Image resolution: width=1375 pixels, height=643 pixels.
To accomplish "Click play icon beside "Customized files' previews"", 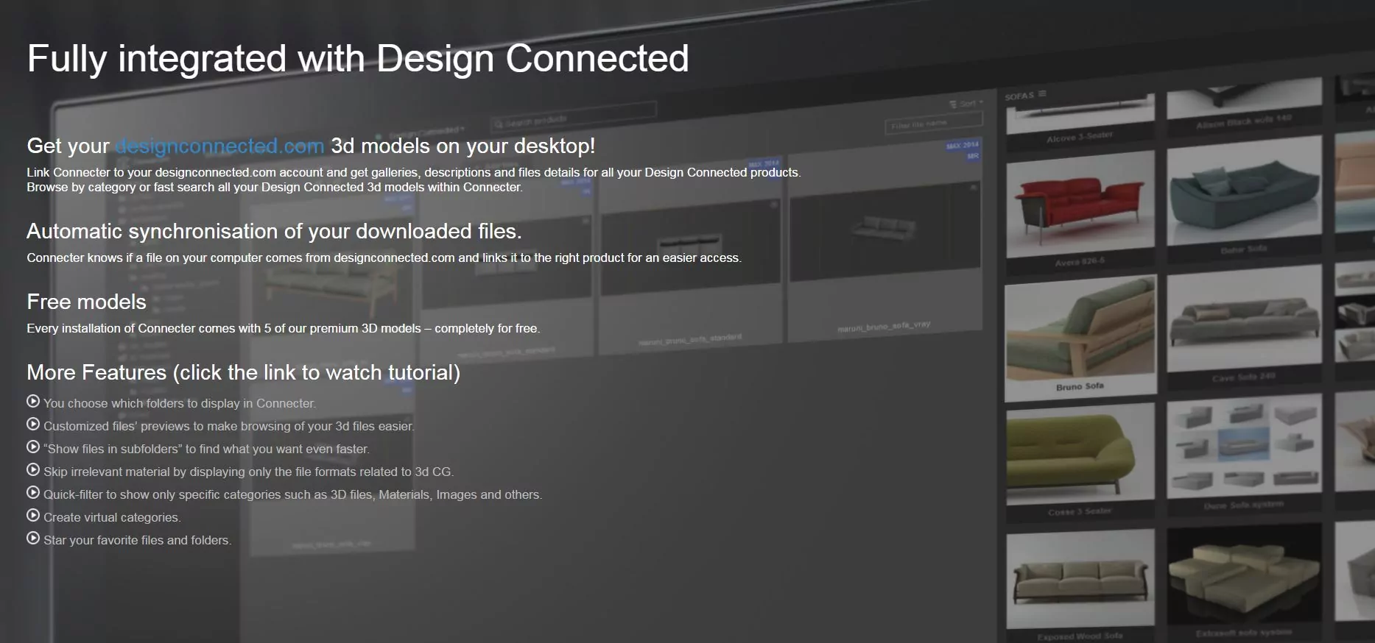I will [x=33, y=424].
